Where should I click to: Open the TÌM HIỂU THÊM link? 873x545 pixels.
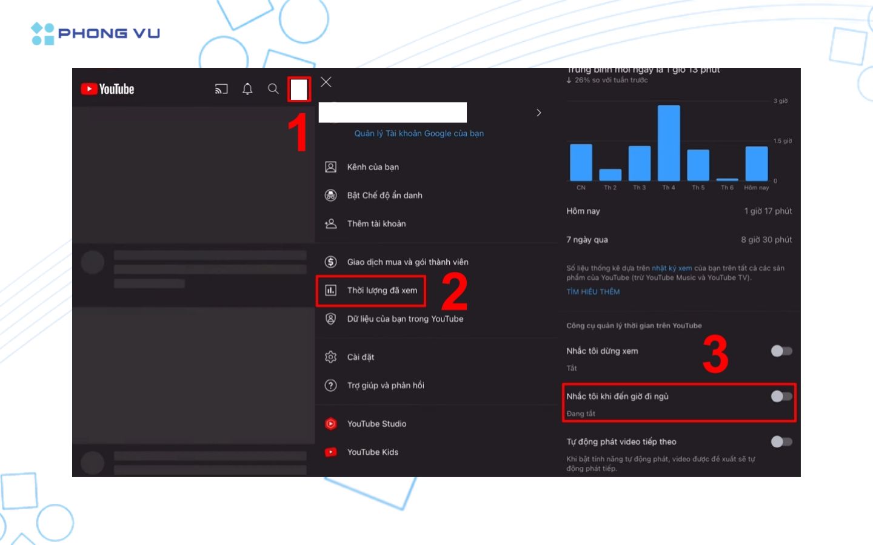tap(593, 292)
